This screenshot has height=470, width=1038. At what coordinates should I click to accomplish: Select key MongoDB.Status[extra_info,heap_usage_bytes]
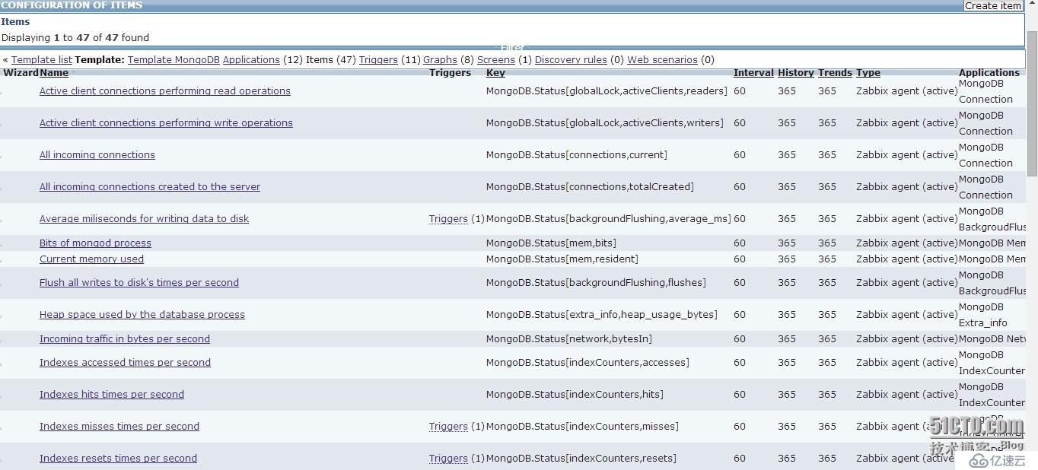tap(602, 314)
